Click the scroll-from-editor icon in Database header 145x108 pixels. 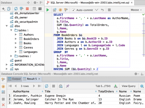[x=28, y=3]
